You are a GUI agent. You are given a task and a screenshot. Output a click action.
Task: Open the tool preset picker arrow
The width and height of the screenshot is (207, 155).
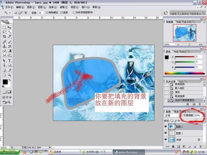click(10, 12)
